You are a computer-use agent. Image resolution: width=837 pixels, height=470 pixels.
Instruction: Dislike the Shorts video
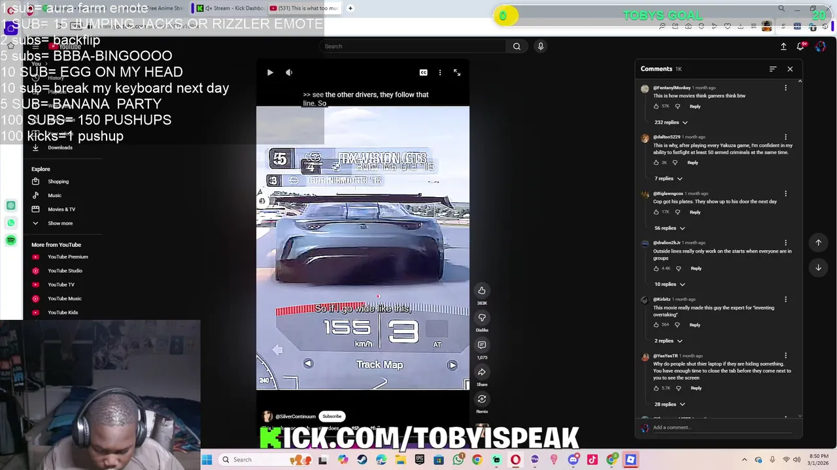pyautogui.click(x=482, y=317)
